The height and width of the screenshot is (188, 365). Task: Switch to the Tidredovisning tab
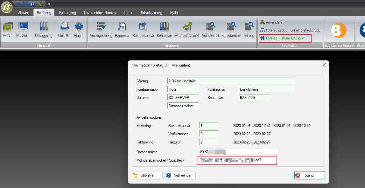(151, 13)
